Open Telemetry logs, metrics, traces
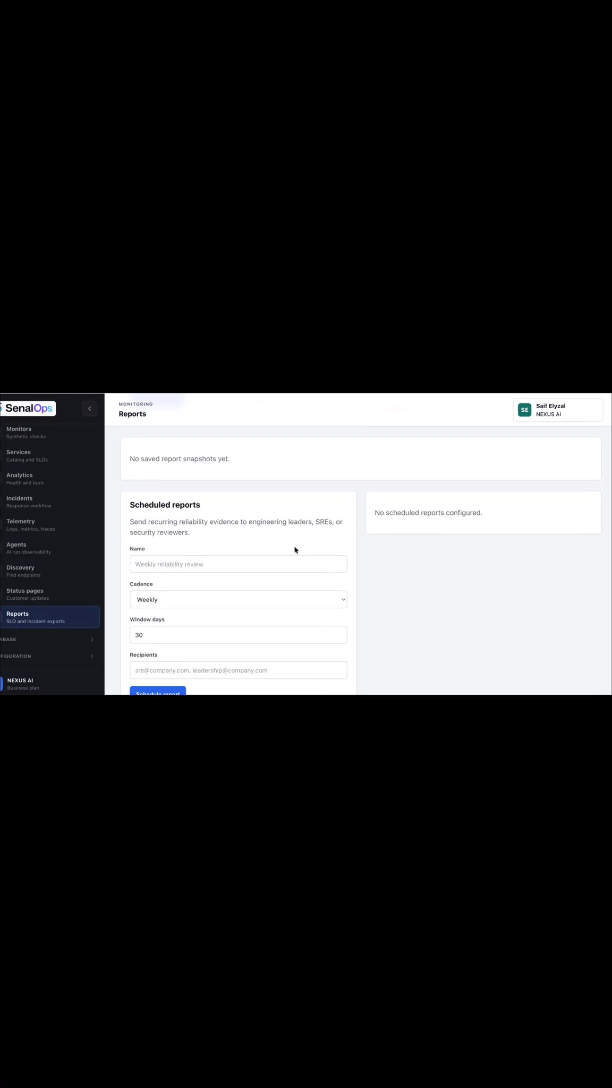612x1088 pixels. click(x=50, y=525)
